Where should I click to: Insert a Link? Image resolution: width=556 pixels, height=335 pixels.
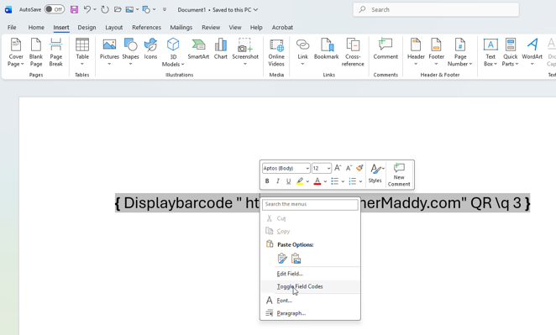coord(302,52)
